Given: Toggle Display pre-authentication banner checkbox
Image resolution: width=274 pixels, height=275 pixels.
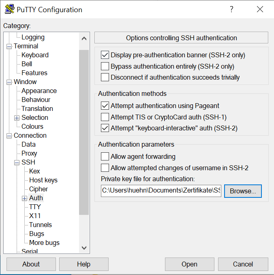Looking at the screenshot, I should click(105, 55).
